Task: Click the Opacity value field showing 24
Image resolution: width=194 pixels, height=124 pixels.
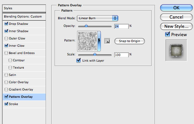Action: pos(121,27)
